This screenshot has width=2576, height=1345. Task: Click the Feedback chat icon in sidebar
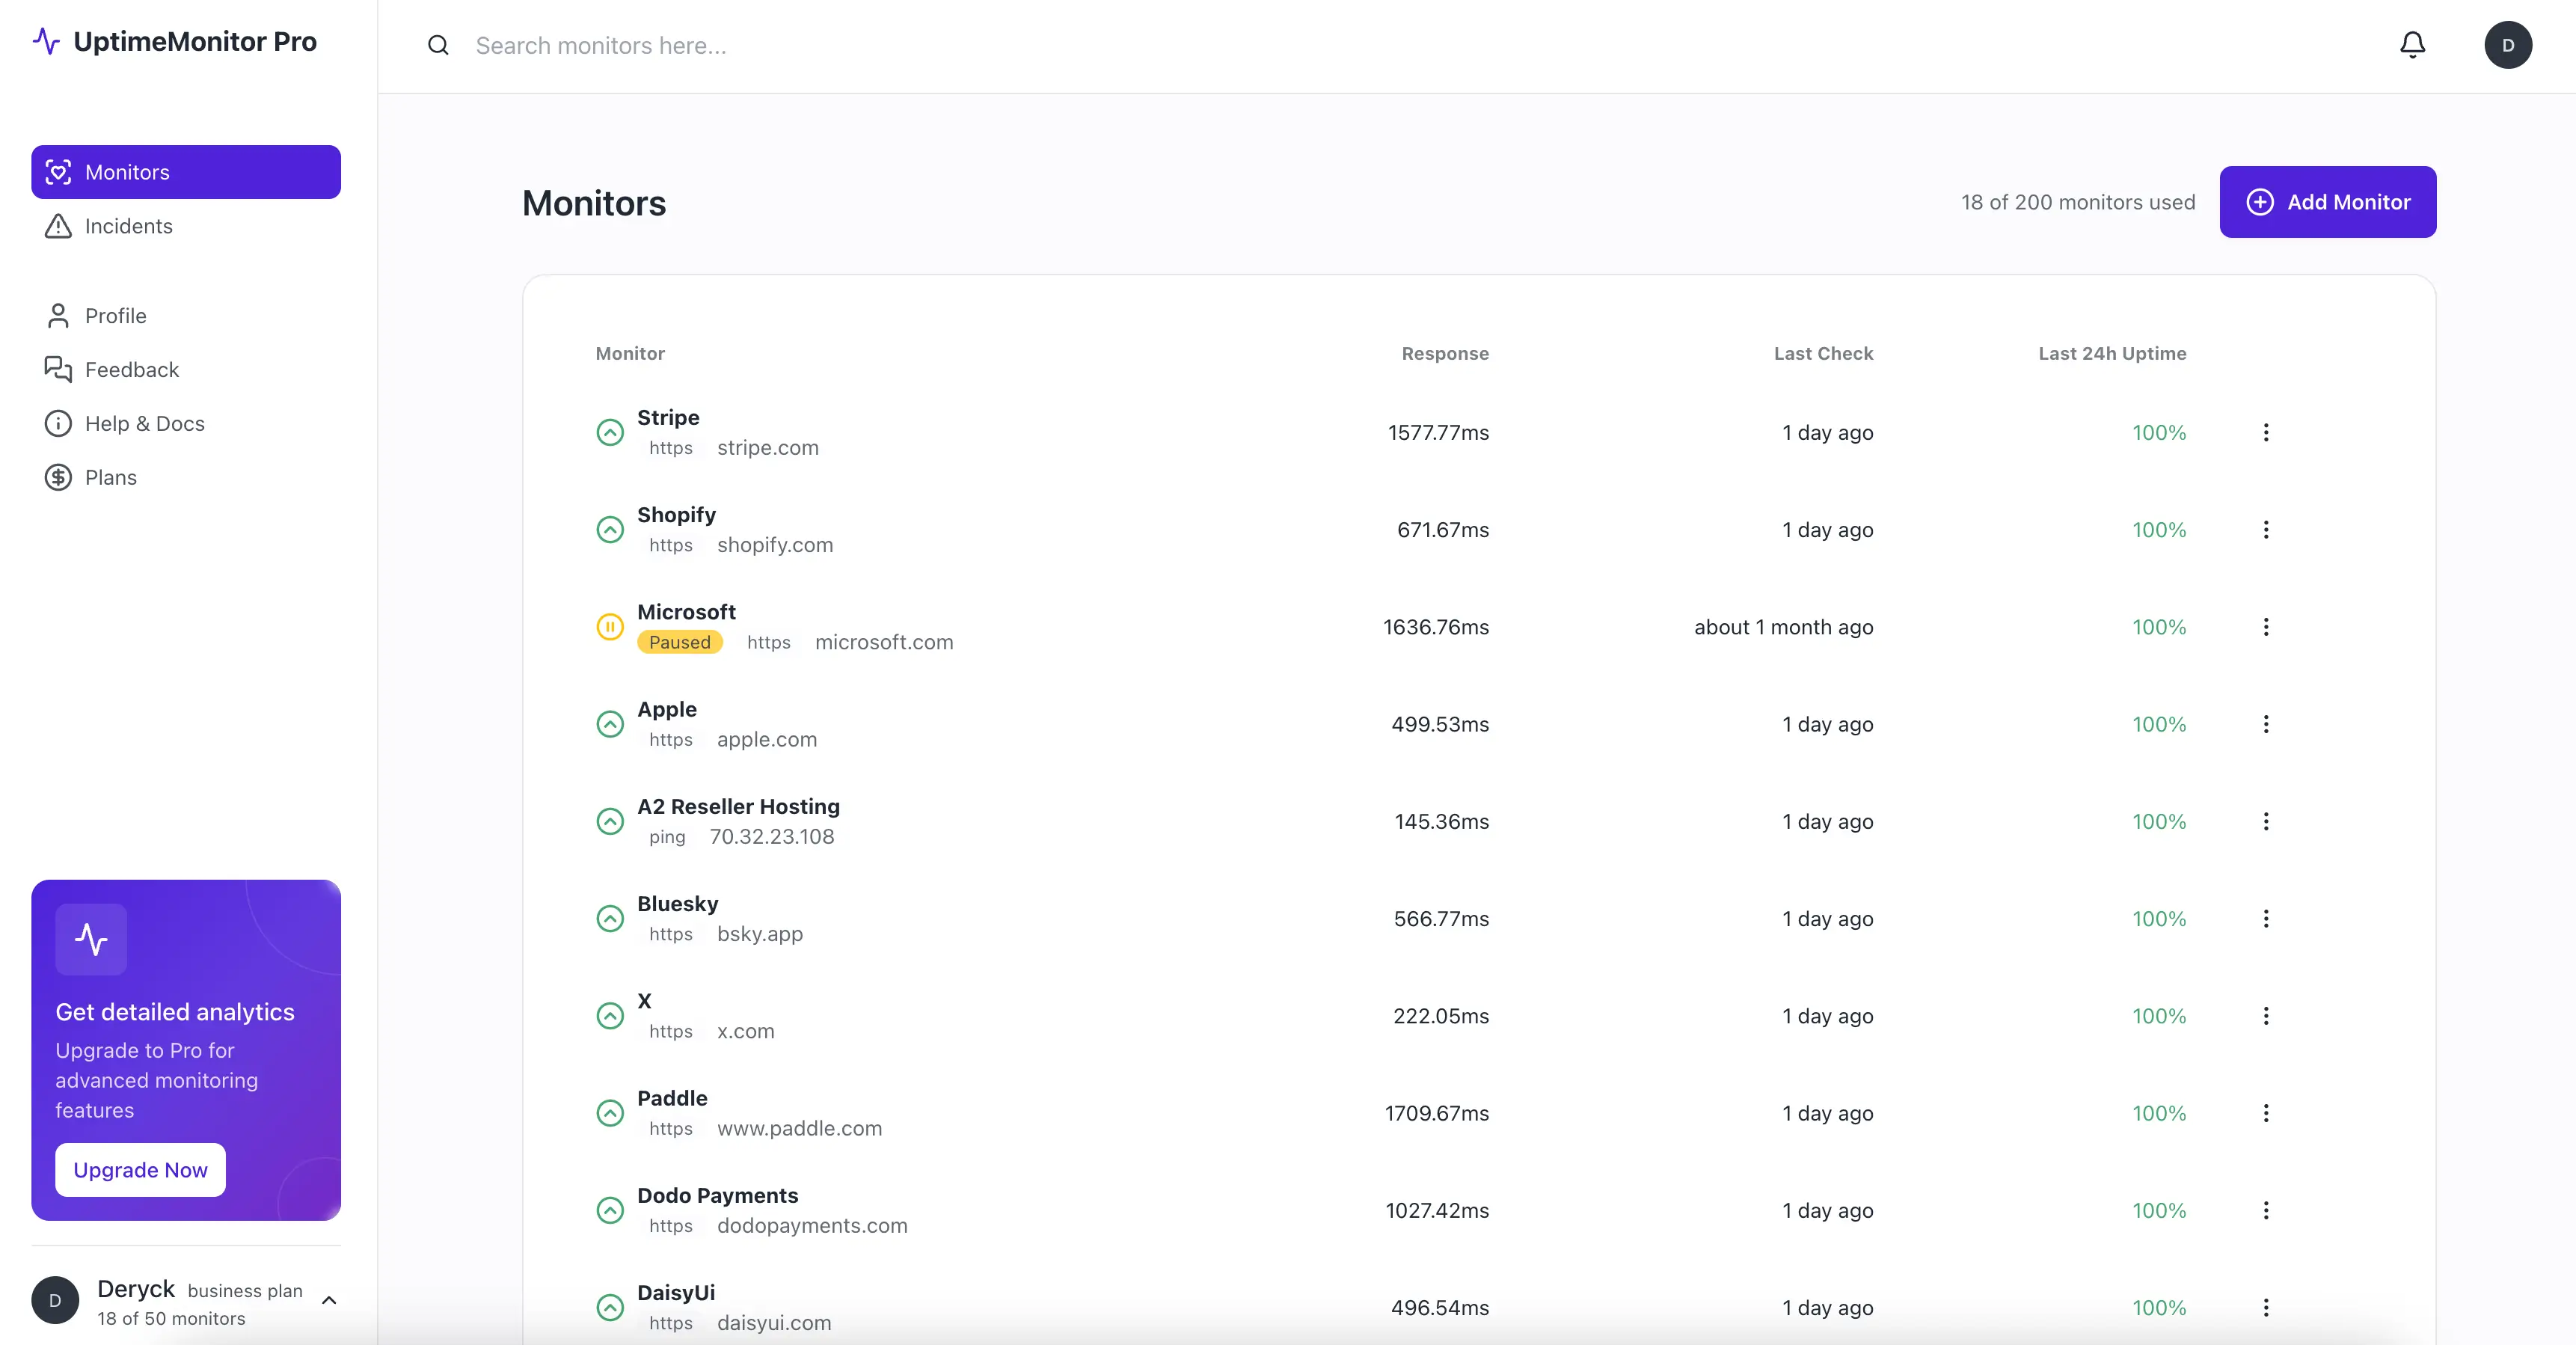point(58,369)
